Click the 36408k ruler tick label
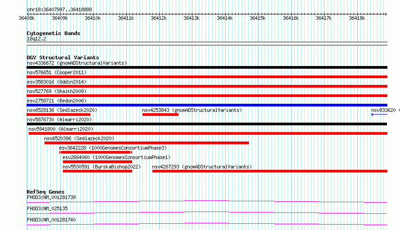 pyautogui.click(x=27, y=18)
